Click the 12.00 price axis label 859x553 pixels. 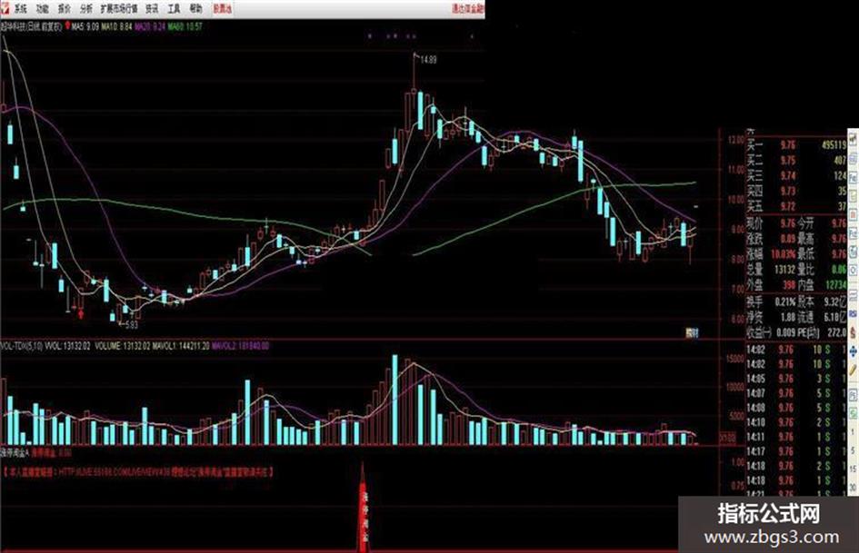(735, 140)
